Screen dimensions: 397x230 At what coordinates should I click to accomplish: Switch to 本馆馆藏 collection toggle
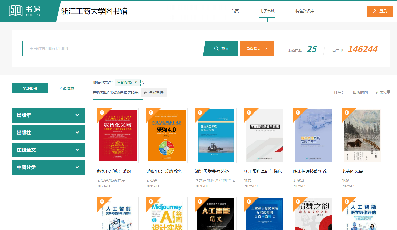click(x=67, y=88)
